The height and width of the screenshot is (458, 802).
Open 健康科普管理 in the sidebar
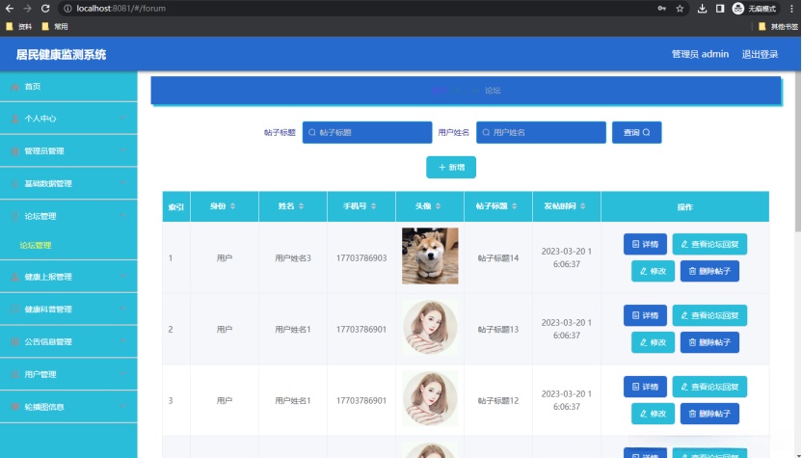click(x=68, y=310)
